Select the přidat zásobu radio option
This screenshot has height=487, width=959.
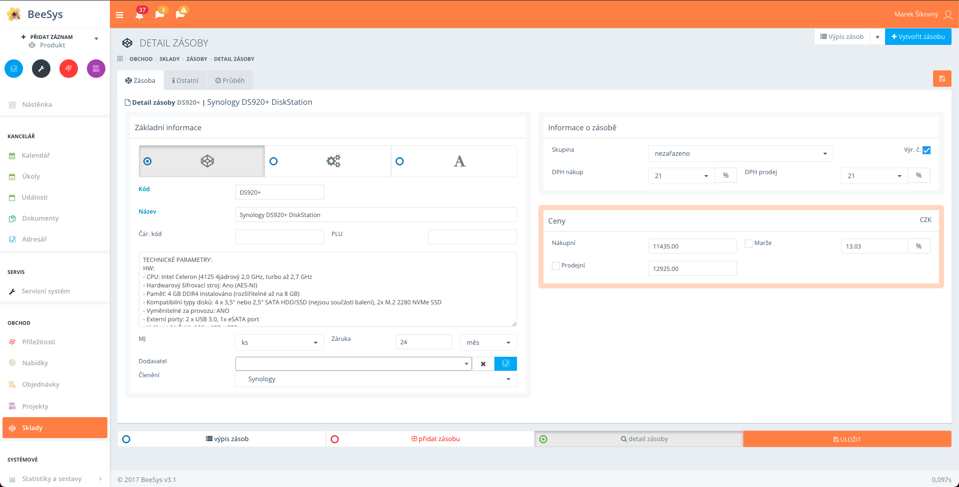(335, 439)
